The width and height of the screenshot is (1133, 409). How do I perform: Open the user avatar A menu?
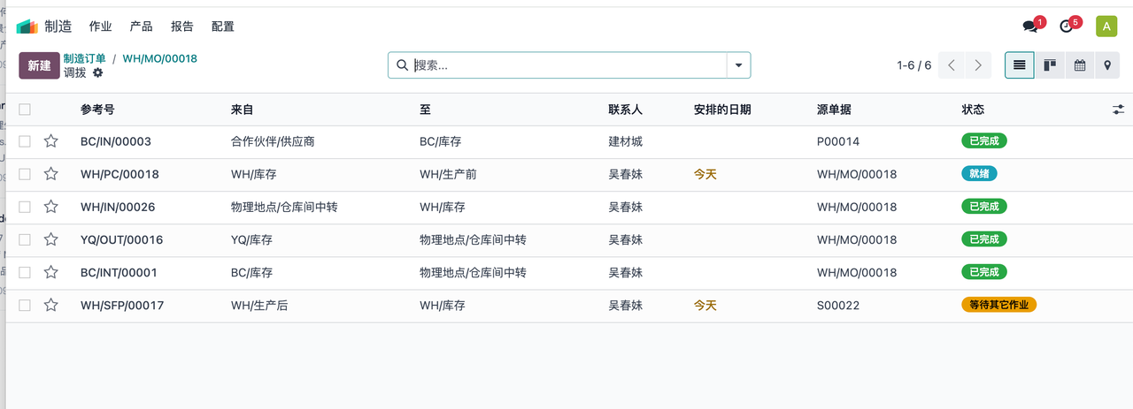[1106, 27]
